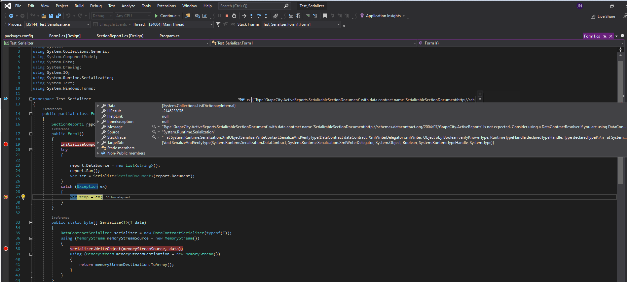This screenshot has width=627, height=282.
Task: Open the Form1() member dropdown
Action: (x=521, y=43)
